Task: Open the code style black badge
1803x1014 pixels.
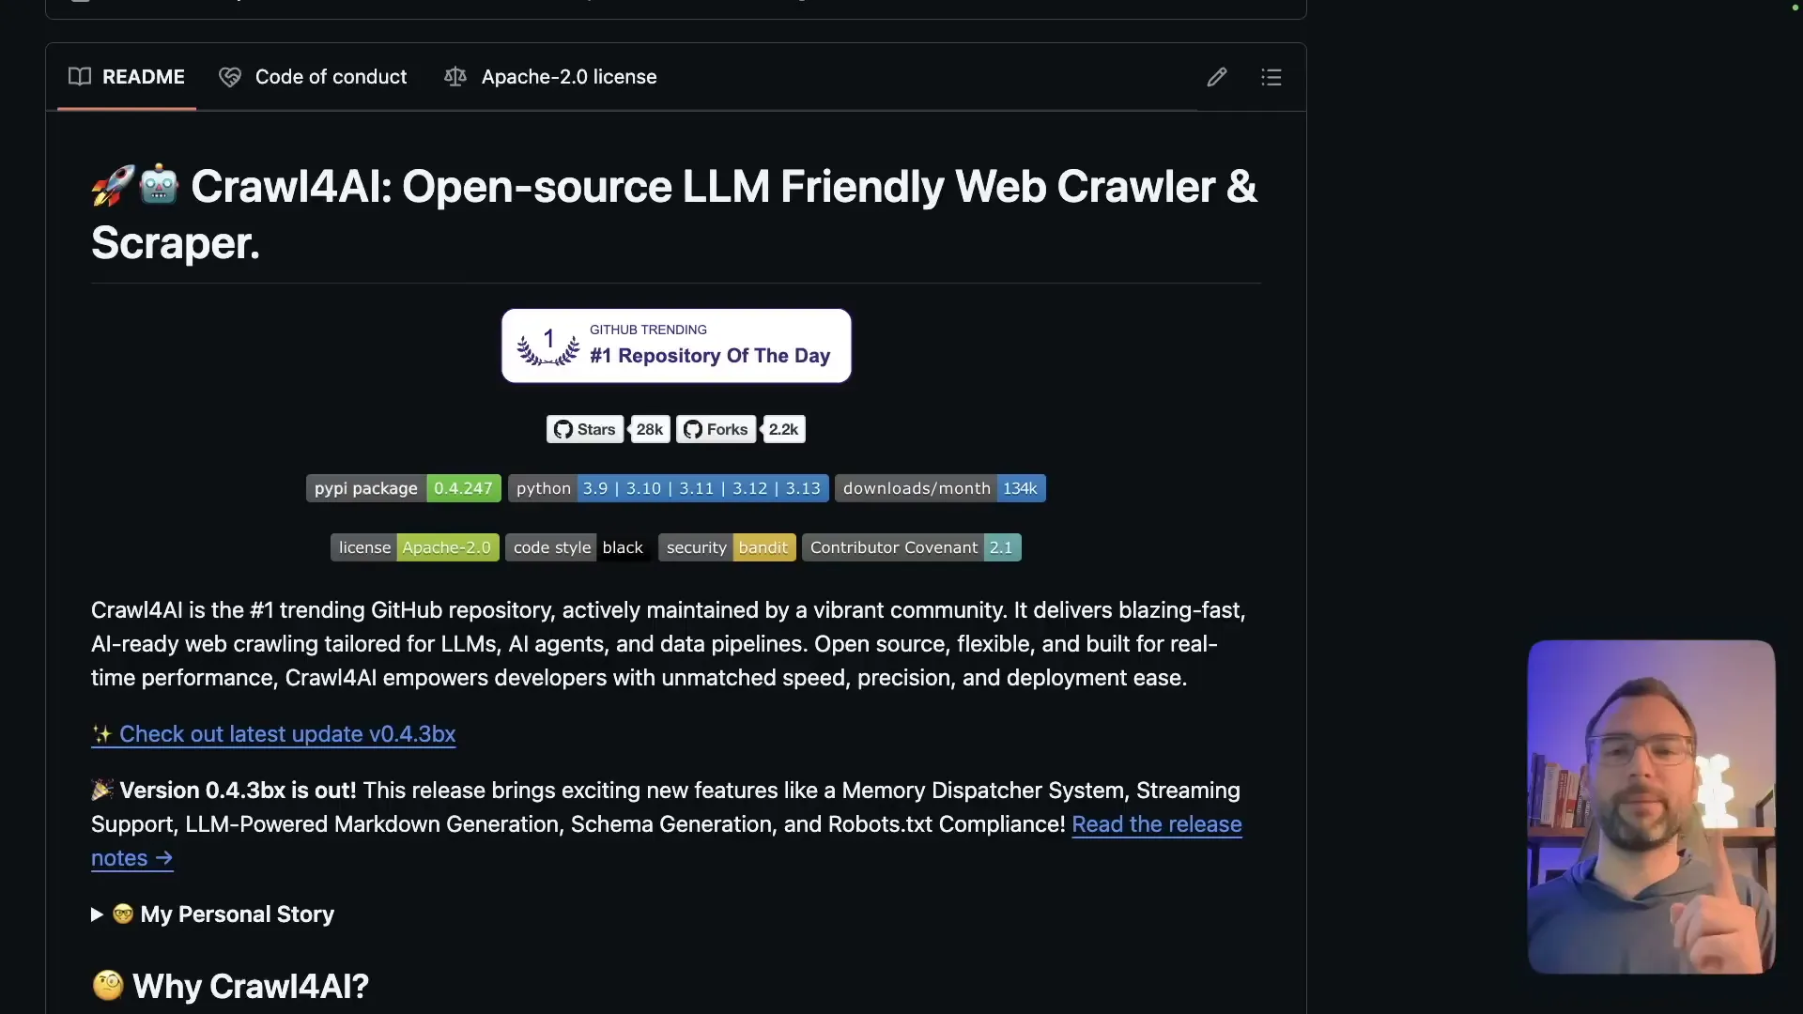Action: coord(579,547)
